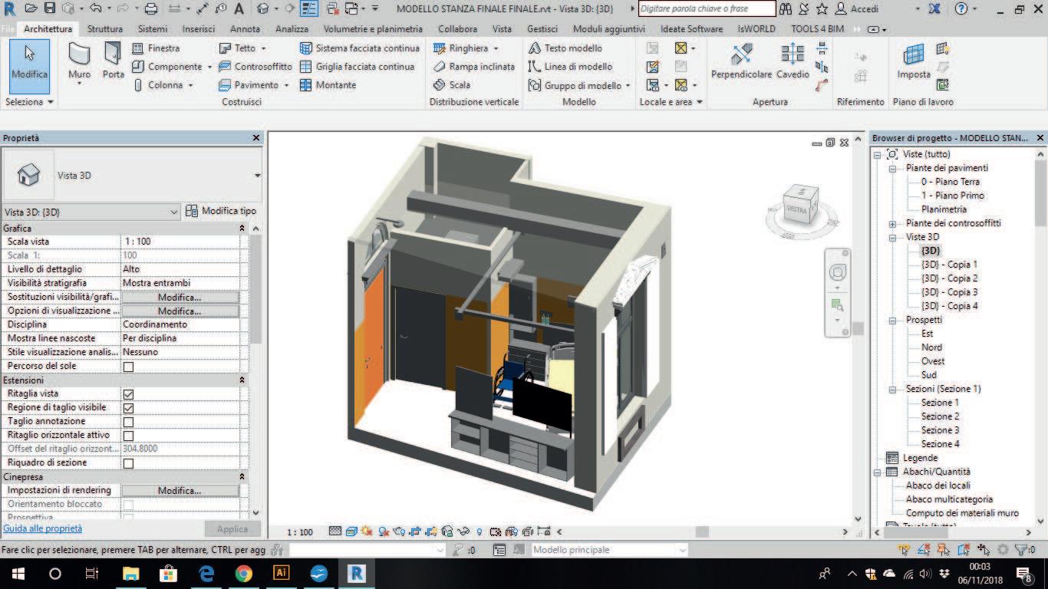Uncheck the Ritaglia vista checkbox
Image resolution: width=1048 pixels, height=589 pixels.
coord(128,394)
